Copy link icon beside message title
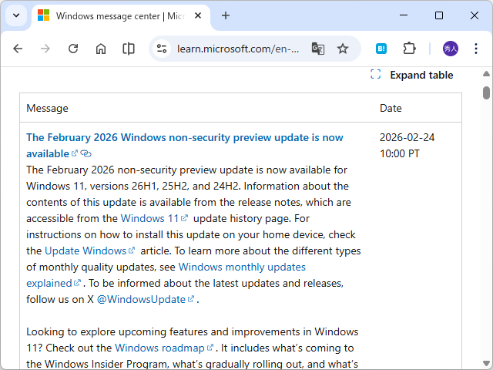 coord(86,153)
